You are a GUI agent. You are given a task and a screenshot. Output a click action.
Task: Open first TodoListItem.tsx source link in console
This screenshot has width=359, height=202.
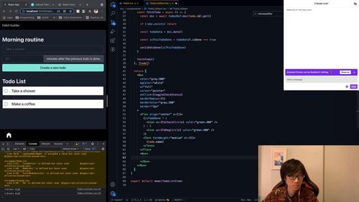coord(89,189)
